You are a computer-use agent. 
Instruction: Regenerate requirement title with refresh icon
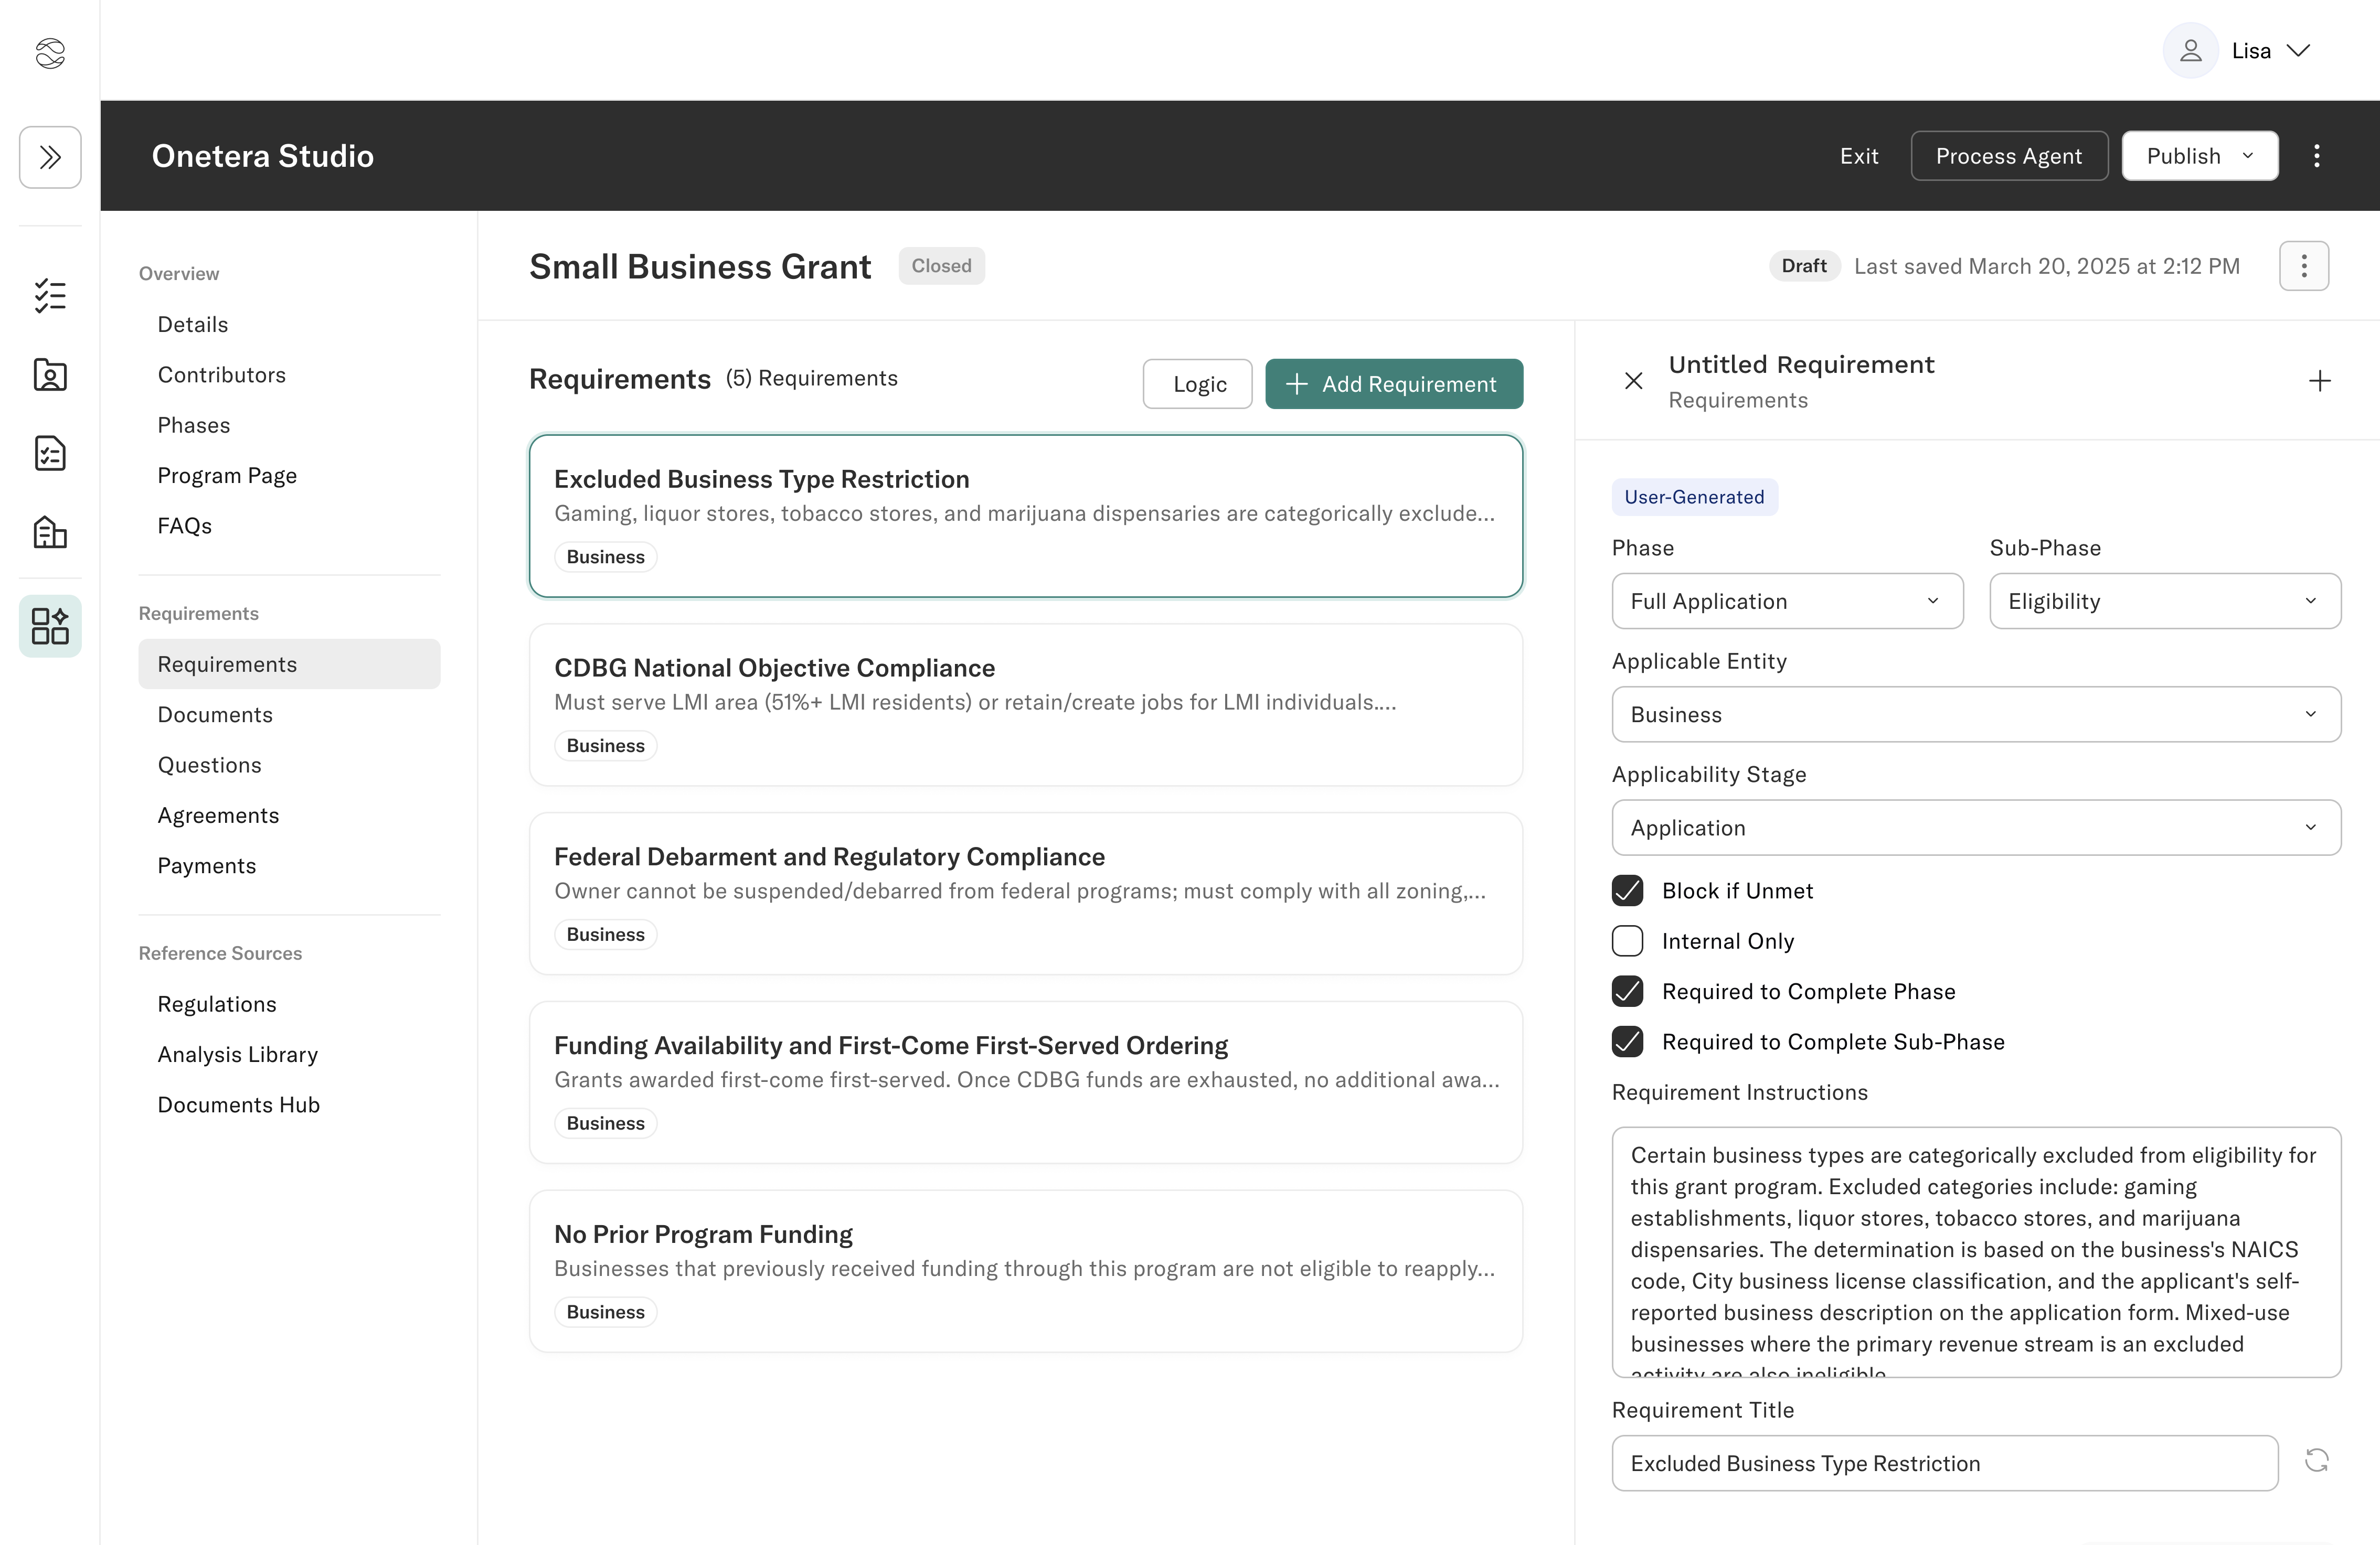(x=2316, y=1461)
